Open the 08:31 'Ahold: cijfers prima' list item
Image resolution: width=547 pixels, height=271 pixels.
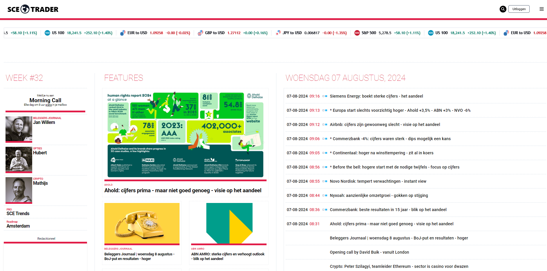coord(392,224)
